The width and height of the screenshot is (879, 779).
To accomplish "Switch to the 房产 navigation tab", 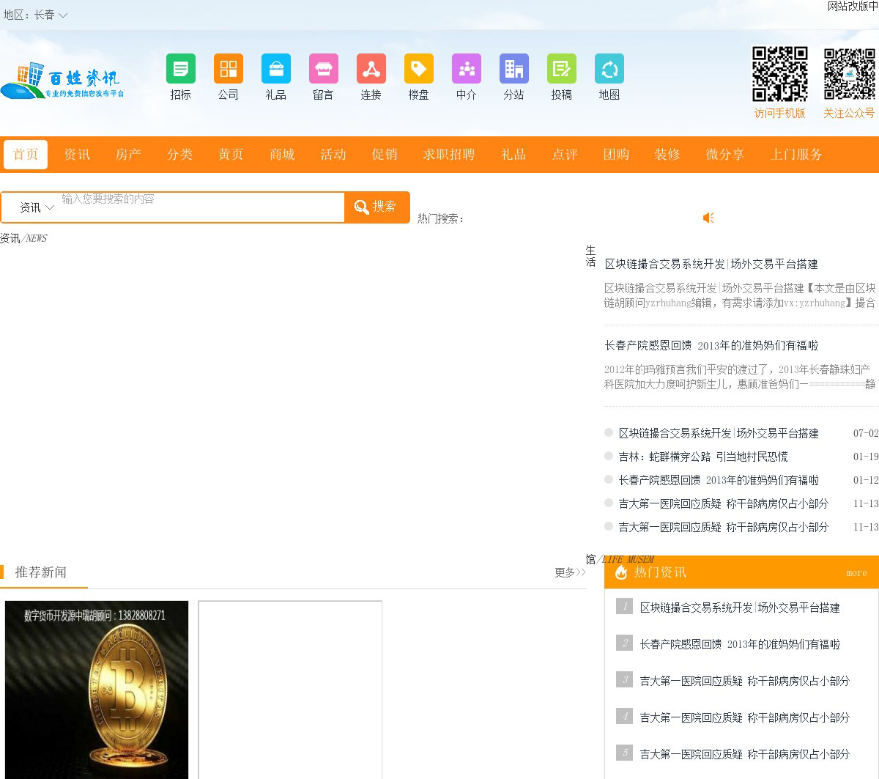I will click(x=128, y=155).
